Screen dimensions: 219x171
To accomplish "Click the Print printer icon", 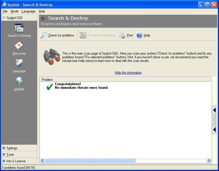I will tap(122, 35).
